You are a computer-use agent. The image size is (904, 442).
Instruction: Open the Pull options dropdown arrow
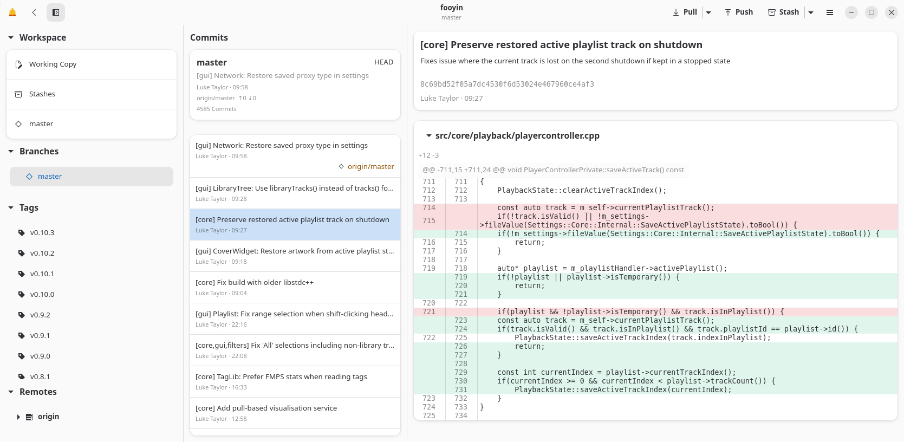coord(708,12)
